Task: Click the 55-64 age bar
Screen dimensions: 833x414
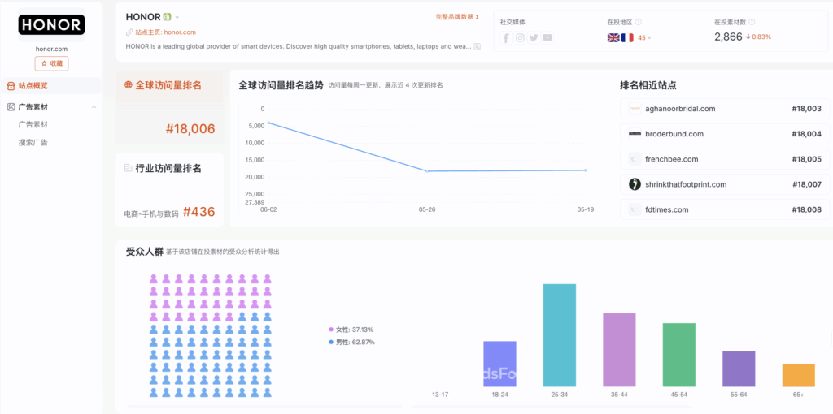Action: tap(739, 369)
